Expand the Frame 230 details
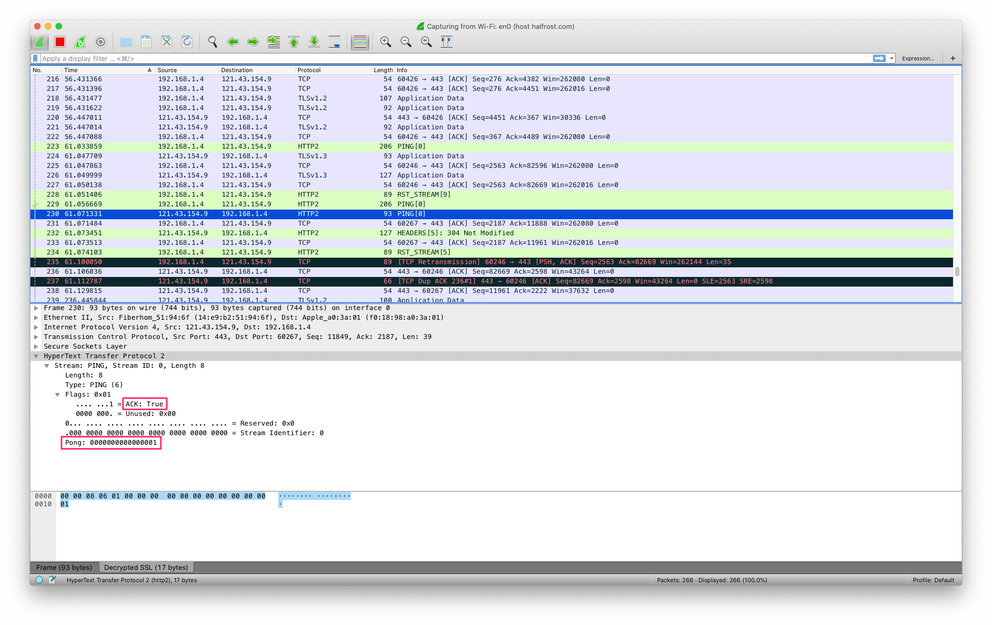The width and height of the screenshot is (992, 625). (36, 308)
